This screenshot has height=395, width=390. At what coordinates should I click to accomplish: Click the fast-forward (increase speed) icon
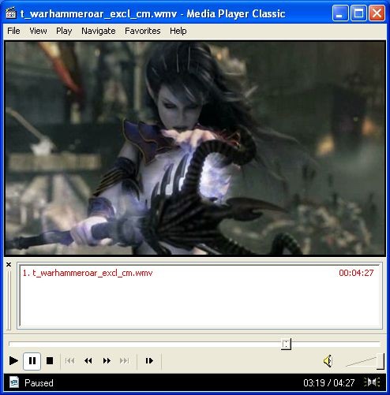coord(107,361)
